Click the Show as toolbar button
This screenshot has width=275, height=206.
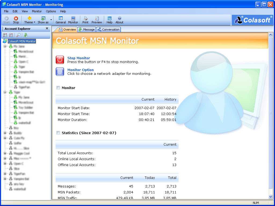point(43,20)
